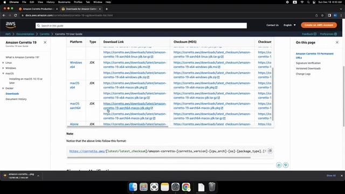Screen dimensions: 345x194
Task: Open Chrome side panel icon
Action: tap(329, 16)
